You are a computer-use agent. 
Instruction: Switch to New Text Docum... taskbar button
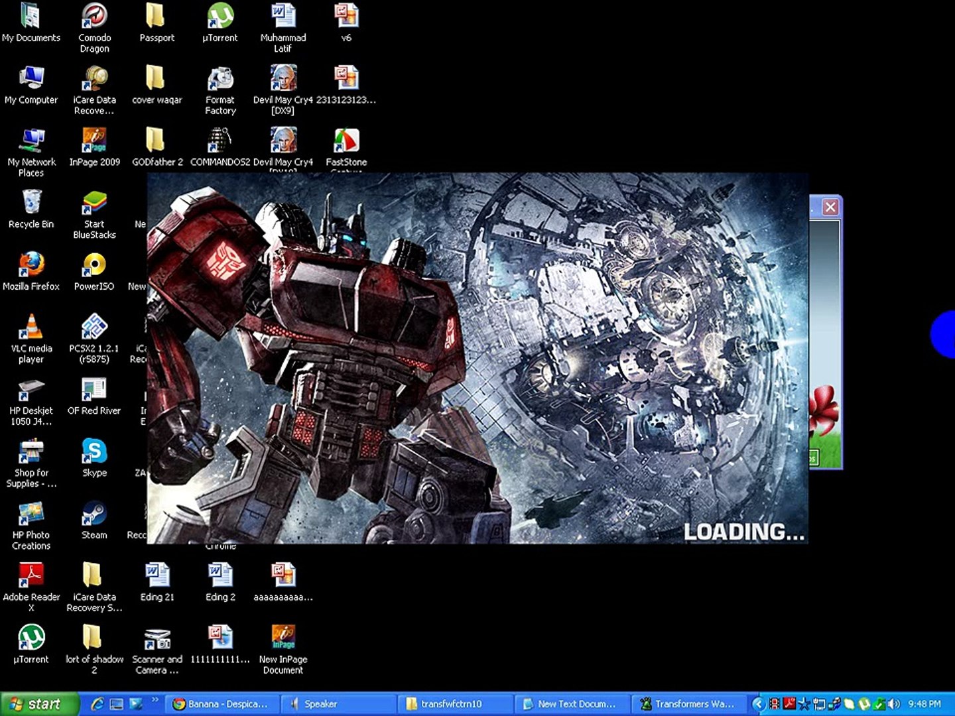click(x=572, y=704)
